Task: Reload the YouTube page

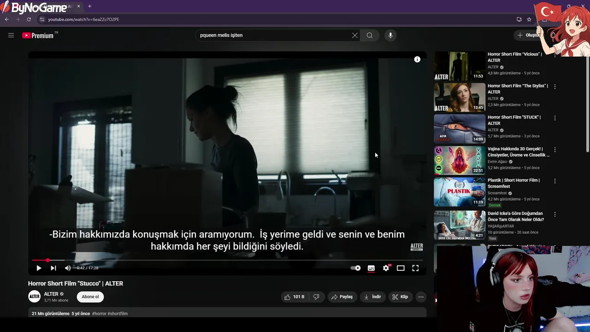Action: click(29, 19)
